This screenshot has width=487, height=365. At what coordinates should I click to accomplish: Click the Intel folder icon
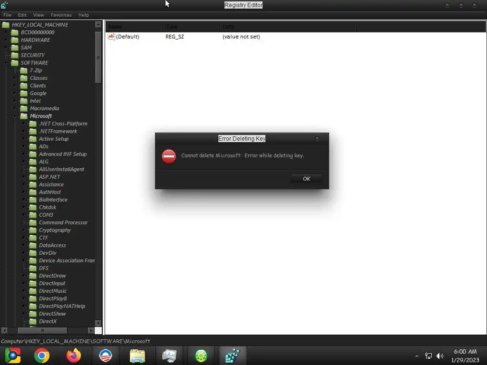24,101
